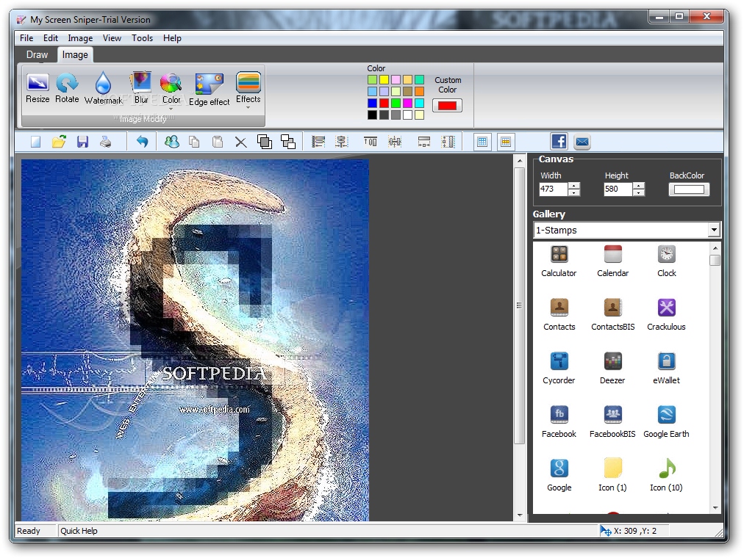Expand the Color tool dropdown arrow

(x=171, y=109)
